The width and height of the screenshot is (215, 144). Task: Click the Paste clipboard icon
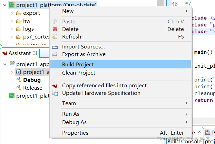[x=55, y=22]
